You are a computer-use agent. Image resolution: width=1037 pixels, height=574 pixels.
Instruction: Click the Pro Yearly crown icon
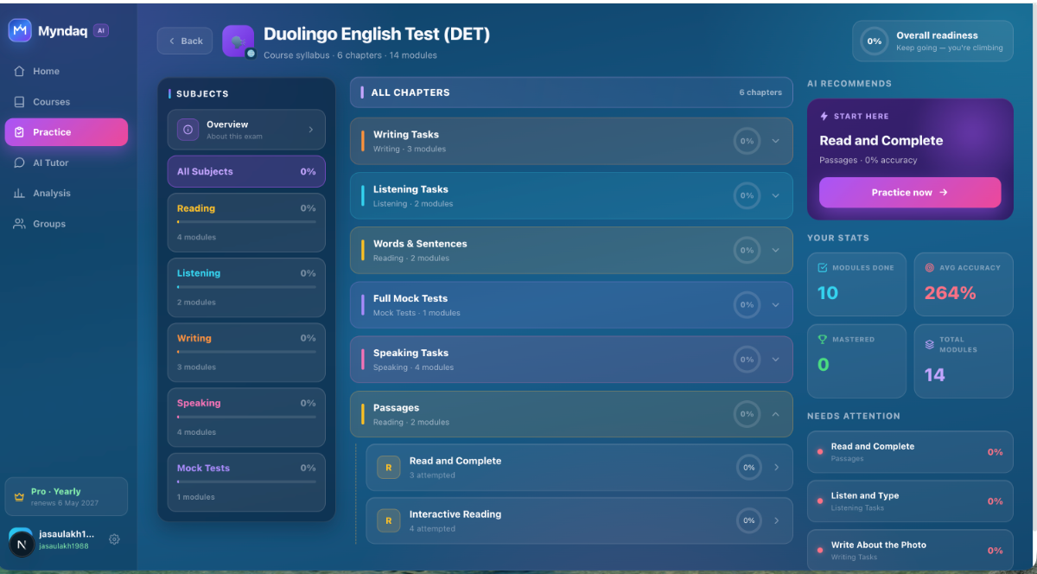[x=19, y=497]
